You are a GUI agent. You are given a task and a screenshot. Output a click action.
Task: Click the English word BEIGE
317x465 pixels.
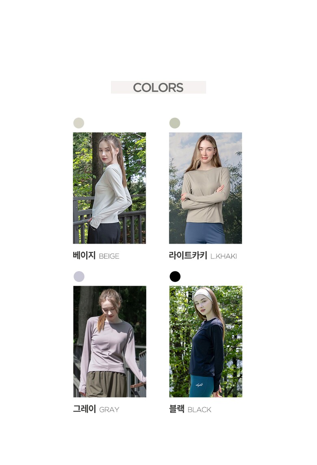[109, 256]
